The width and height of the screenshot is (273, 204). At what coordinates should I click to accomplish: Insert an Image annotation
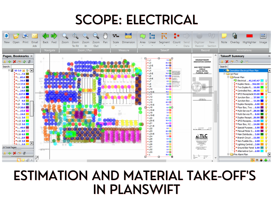click(x=263, y=36)
